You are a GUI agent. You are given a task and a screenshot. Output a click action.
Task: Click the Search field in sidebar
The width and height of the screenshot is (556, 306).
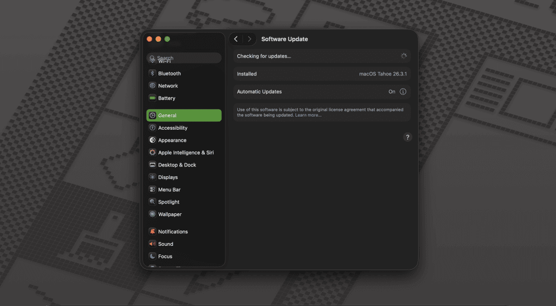point(185,58)
